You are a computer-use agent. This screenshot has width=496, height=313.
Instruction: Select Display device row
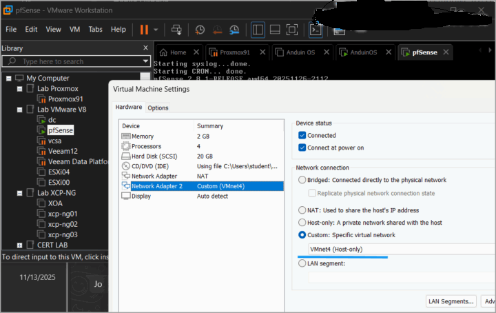pyautogui.click(x=201, y=196)
